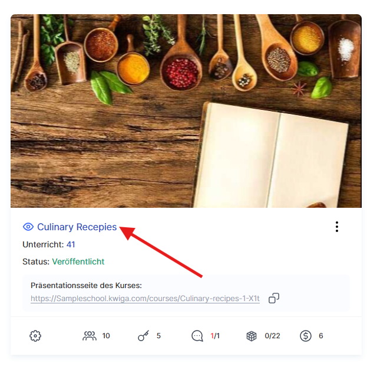Open the three-dot course options menu

pos(337,227)
